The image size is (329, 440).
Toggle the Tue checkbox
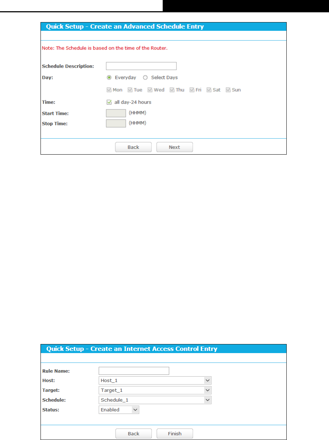coord(130,90)
